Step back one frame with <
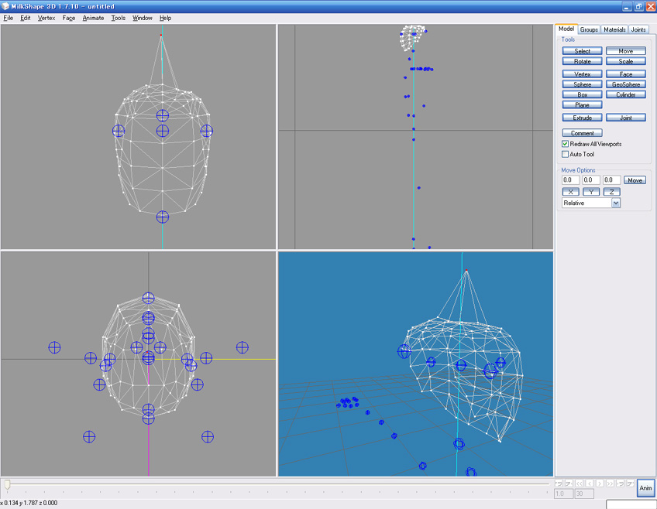657x509 pixels. tap(589, 483)
